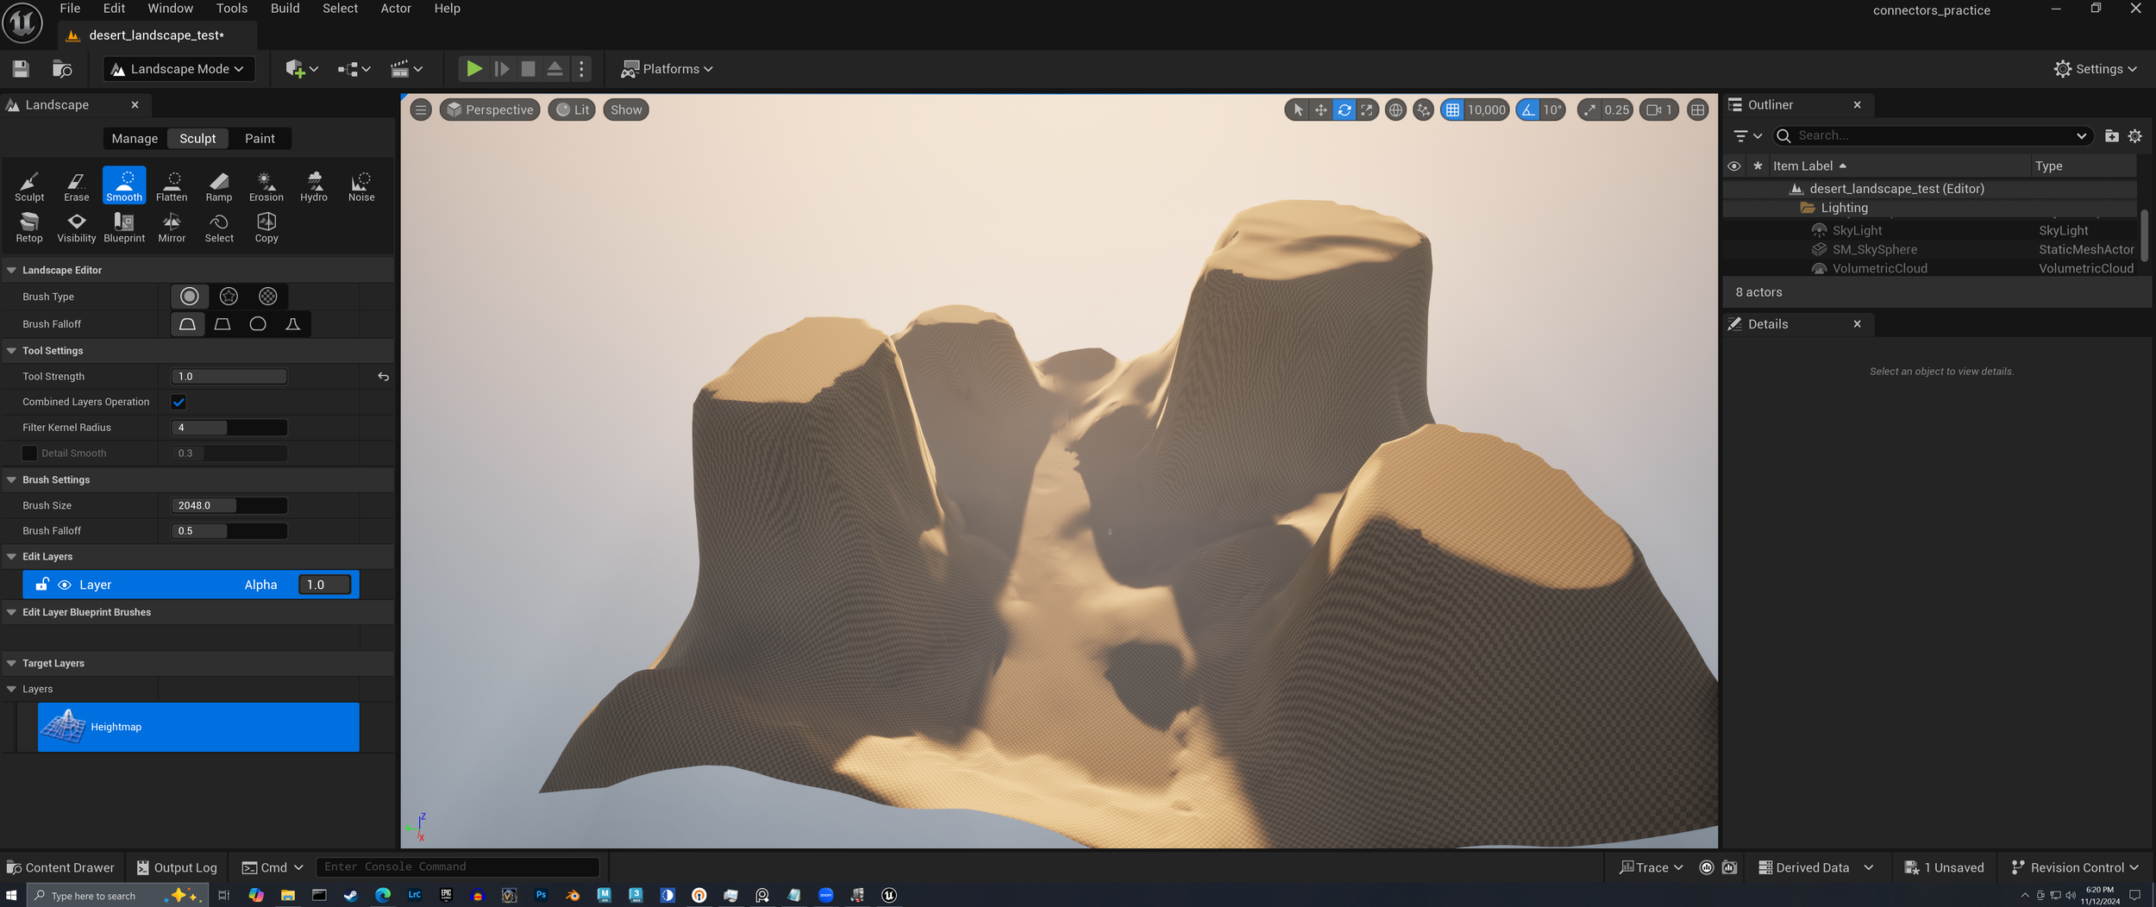Toggle Combined Layers Operation checkbox
Viewport: 2156px width, 907px height.
[x=179, y=402]
